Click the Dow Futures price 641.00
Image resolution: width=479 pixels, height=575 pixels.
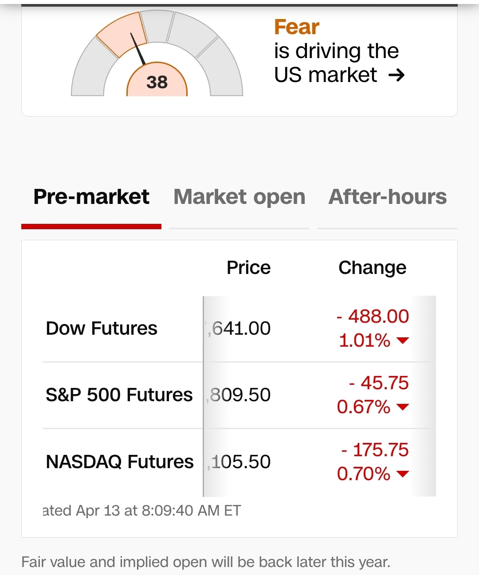tap(240, 329)
